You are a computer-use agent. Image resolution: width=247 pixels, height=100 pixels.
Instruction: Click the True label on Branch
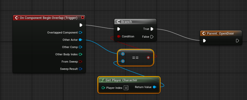[146, 29]
